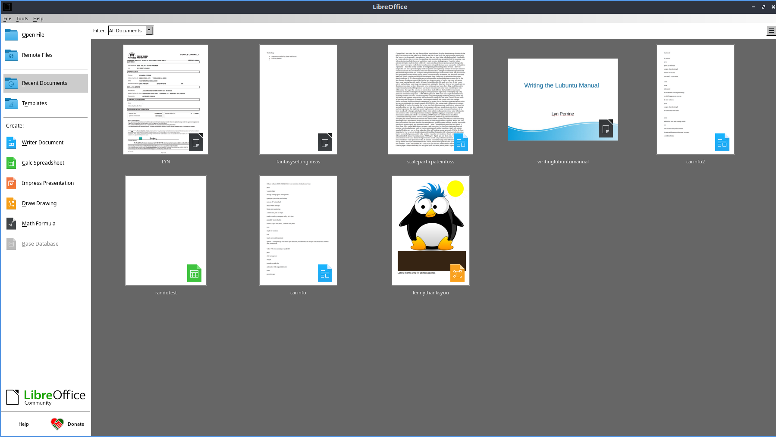Open the lennythanksyou penguin drawing thumbnail
Viewport: 776px width, 437px height.
(430, 231)
